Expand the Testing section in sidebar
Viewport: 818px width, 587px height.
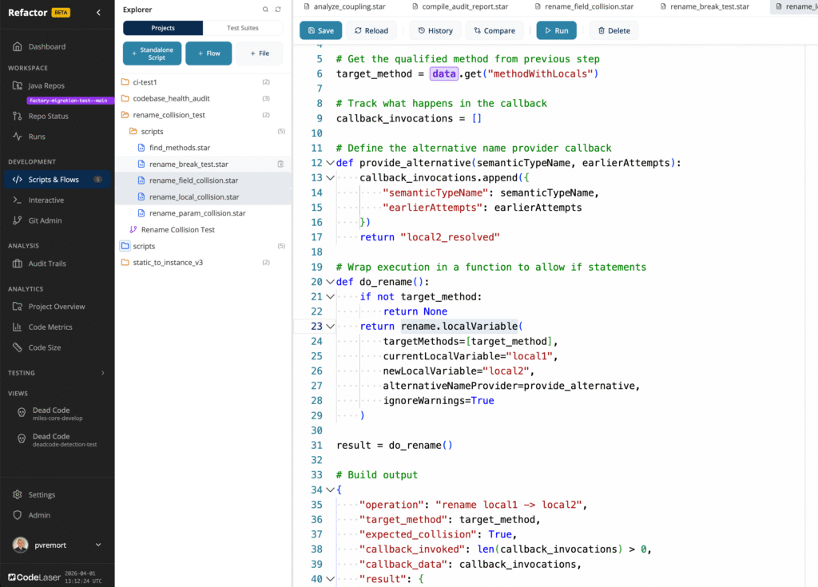pyautogui.click(x=102, y=373)
